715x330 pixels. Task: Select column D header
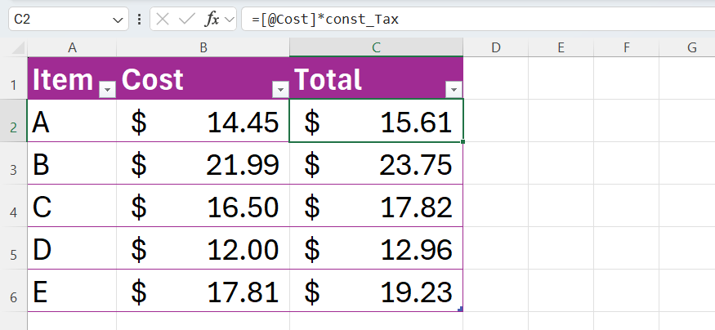tap(496, 47)
